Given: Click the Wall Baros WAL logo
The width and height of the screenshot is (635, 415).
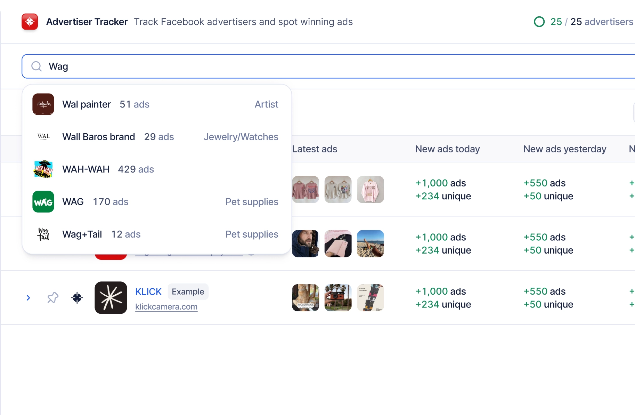Looking at the screenshot, I should coord(43,137).
